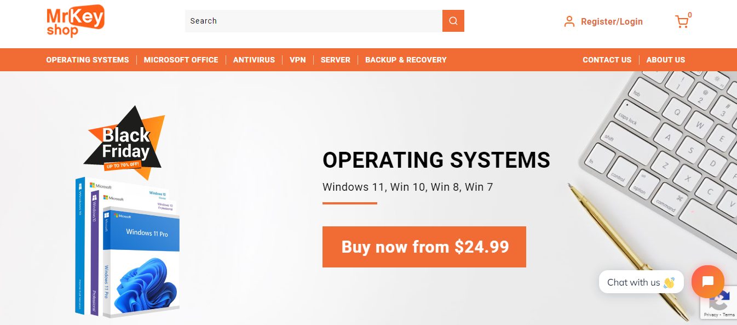Open the shopping cart icon

pyautogui.click(x=682, y=21)
